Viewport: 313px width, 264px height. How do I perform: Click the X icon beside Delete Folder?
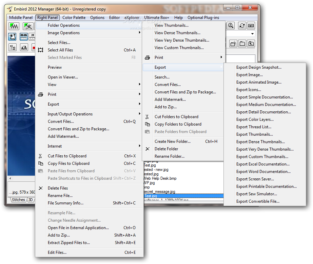(148, 149)
